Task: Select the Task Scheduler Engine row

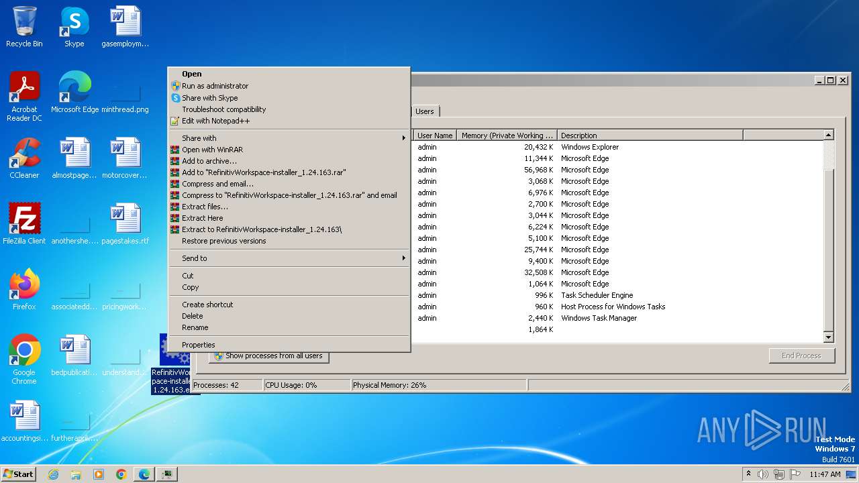Action: pos(617,295)
